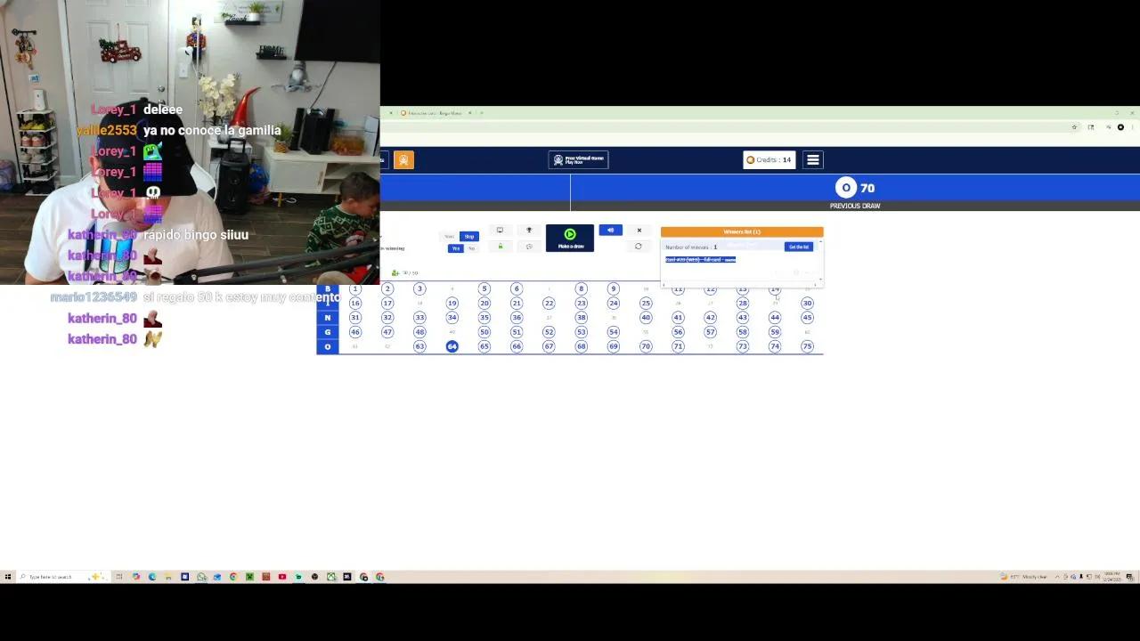Click the green padlock icon
Image resolution: width=1140 pixels, height=641 pixels.
tap(500, 247)
